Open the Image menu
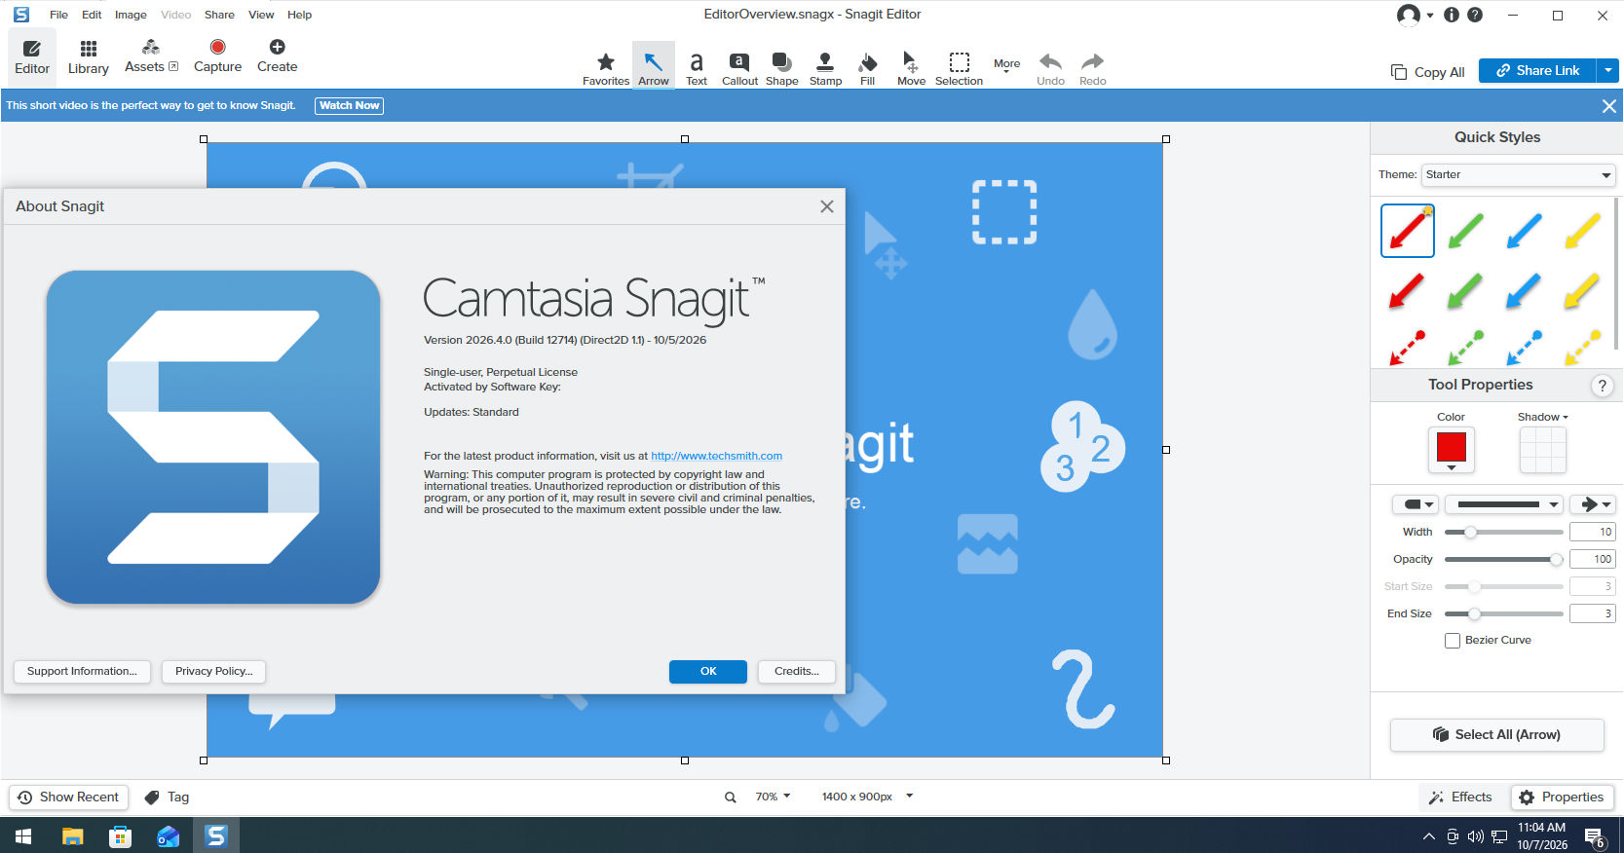The height and width of the screenshot is (853, 1624). [131, 15]
